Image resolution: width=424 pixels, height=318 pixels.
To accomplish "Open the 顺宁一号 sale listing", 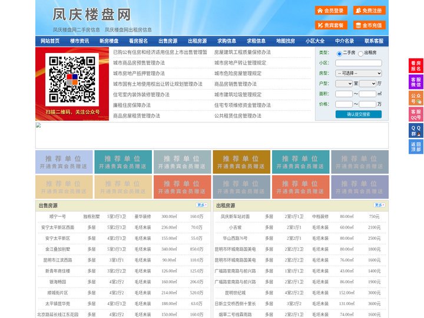I will pyautogui.click(x=58, y=217).
